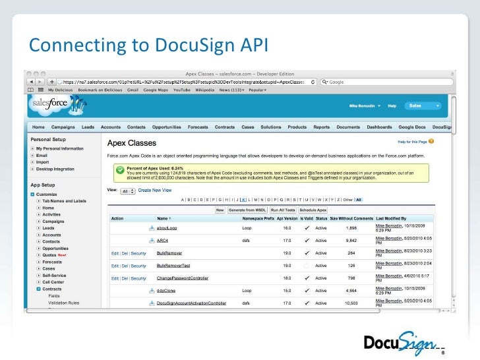Toggle Is Valid checkbox for BulkRemoverTest
480x360 pixels.
[x=307, y=266]
